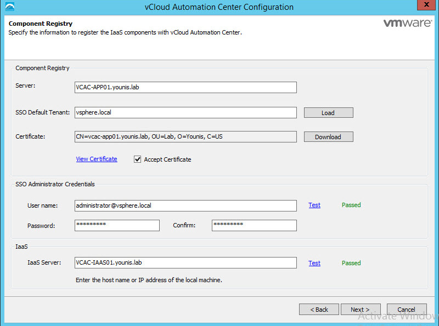
Task: Click the IaaS Server input field
Action: [185, 263]
